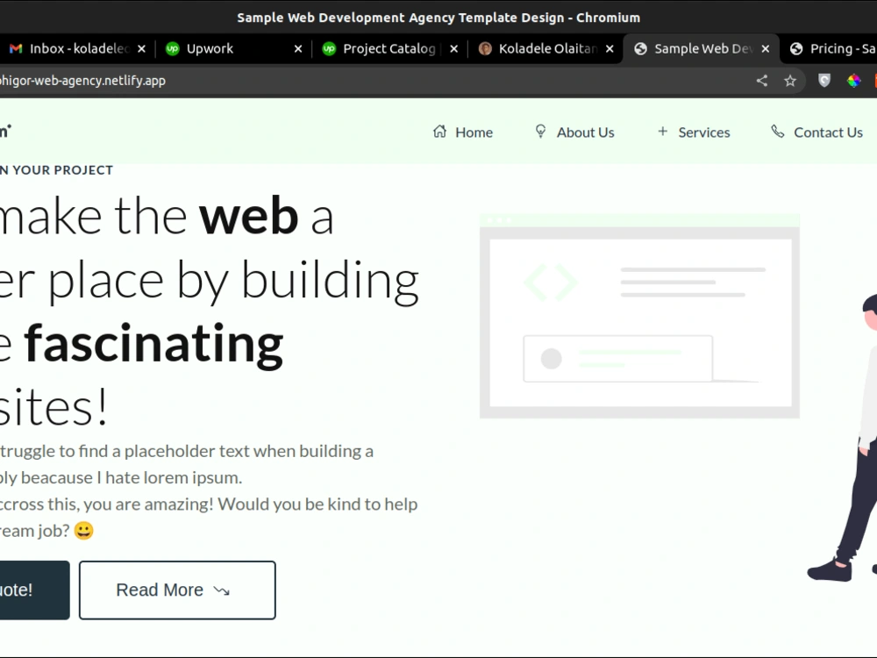Click the grinning emoji after dream job
Image resolution: width=877 pixels, height=658 pixels.
pyautogui.click(x=83, y=531)
